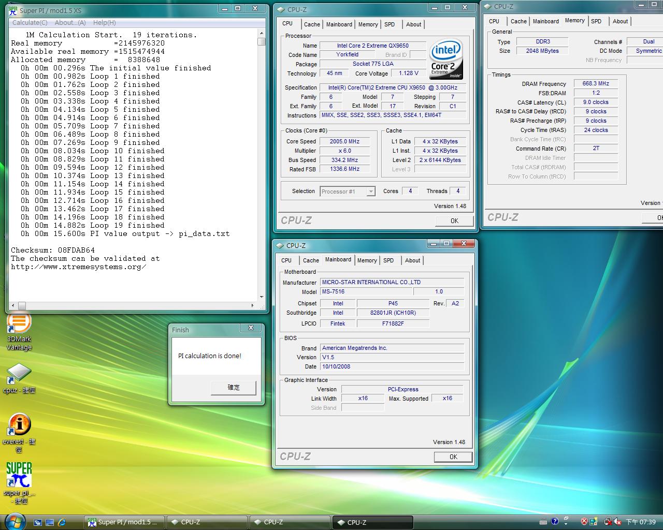Click the motherboard Model field MS-7516
This screenshot has width=663, height=530.
tap(367, 291)
